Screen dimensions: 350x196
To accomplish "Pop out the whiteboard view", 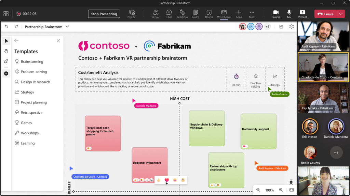I will (132, 14).
